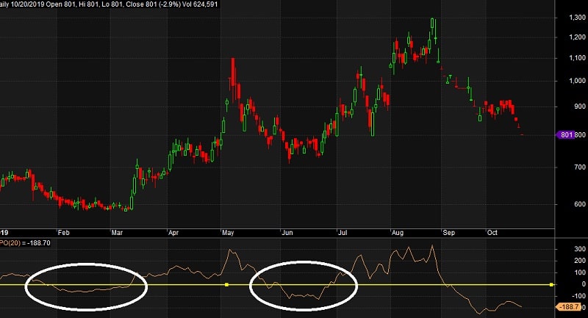Click the Sep label on time axis
Image resolution: width=588 pixels, height=318 pixels.
(449, 233)
